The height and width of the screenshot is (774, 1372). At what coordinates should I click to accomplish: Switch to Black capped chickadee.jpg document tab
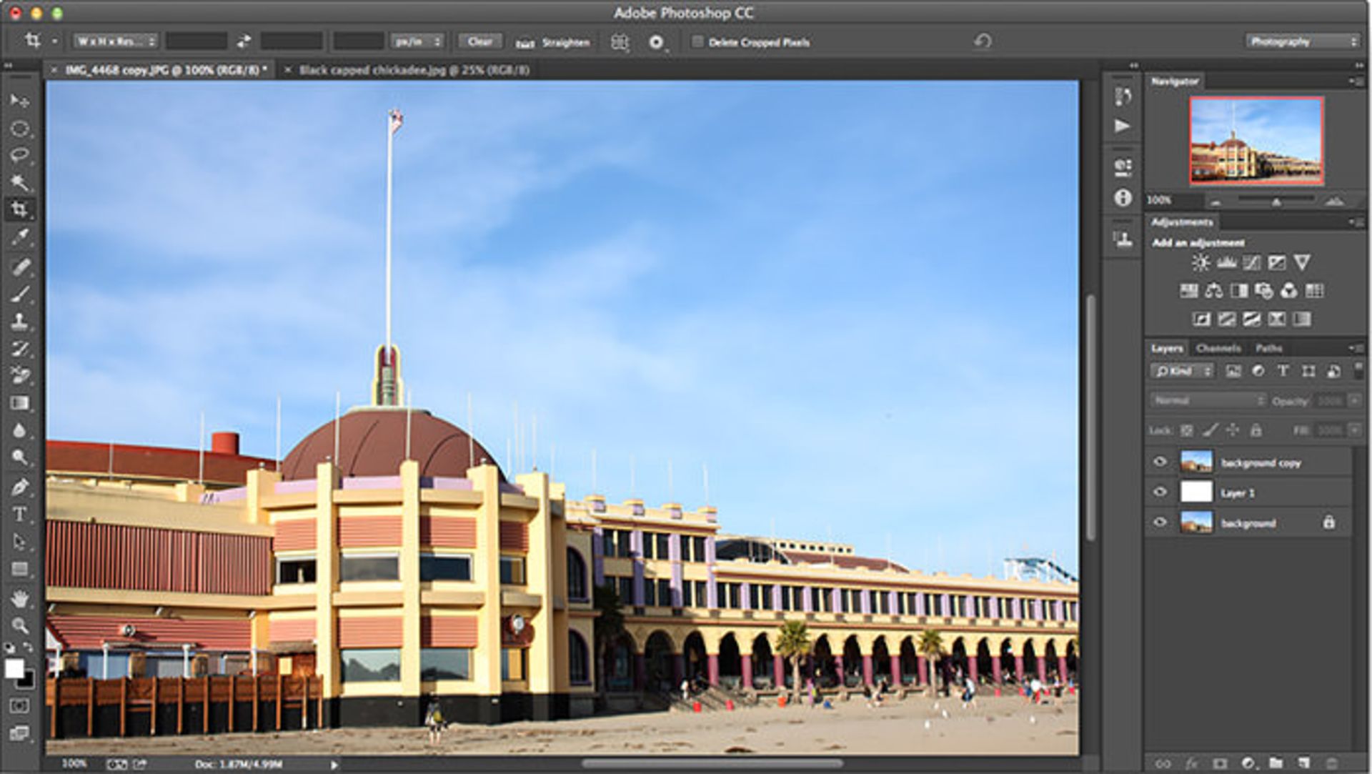(x=414, y=70)
